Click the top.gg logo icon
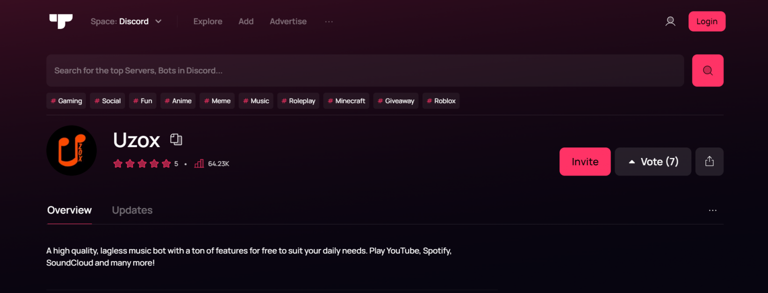 (61, 21)
